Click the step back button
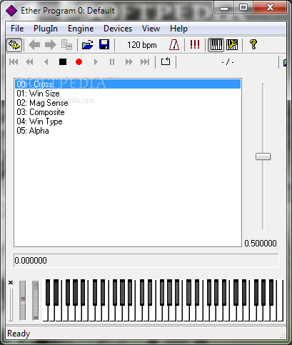Viewport: 292px width, 345px height. click(x=46, y=62)
